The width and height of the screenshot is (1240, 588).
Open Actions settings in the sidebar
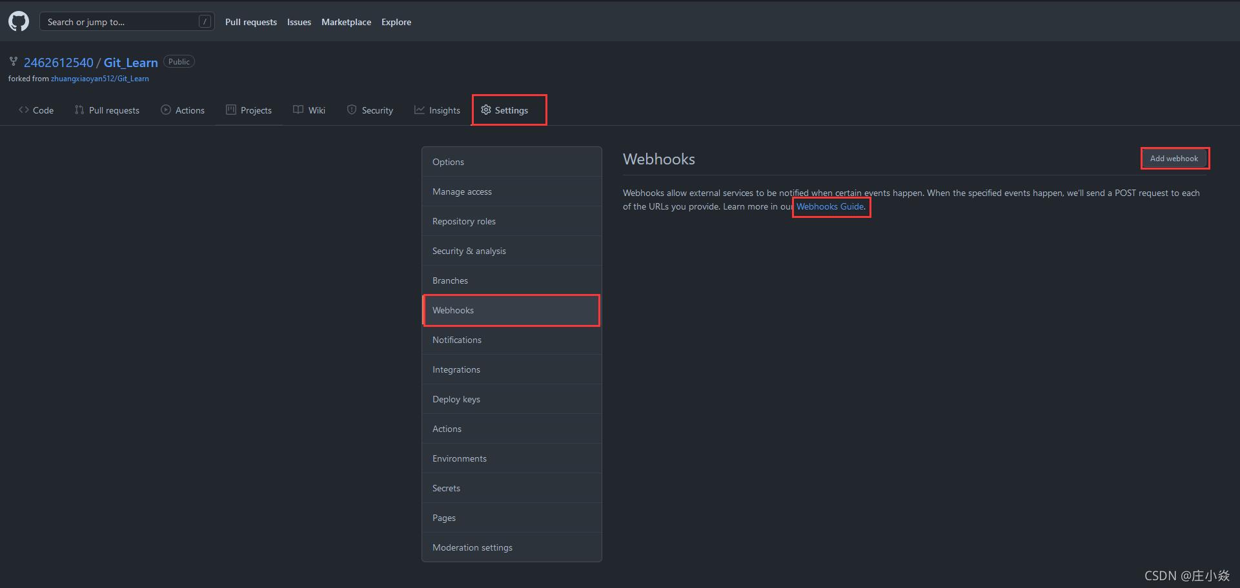tap(512, 429)
